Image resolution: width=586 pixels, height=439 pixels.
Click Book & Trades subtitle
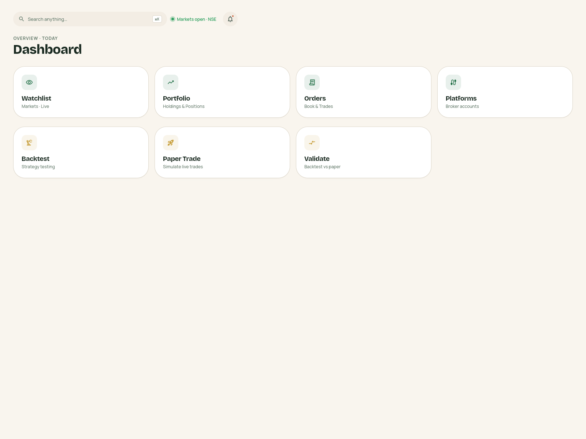tap(319, 106)
